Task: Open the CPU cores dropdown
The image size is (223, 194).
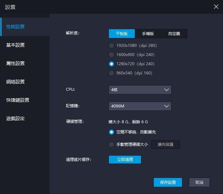Action: coord(140,90)
